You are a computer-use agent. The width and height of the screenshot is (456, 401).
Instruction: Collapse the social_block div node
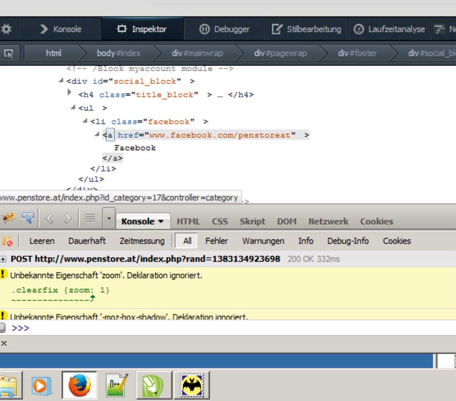[x=61, y=81]
